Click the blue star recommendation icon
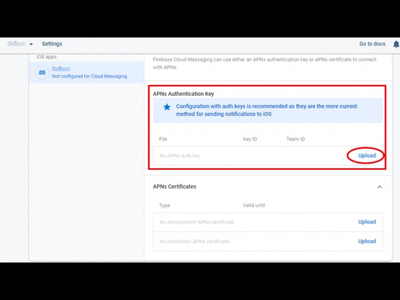This screenshot has height=300, width=400. pyautogui.click(x=167, y=107)
